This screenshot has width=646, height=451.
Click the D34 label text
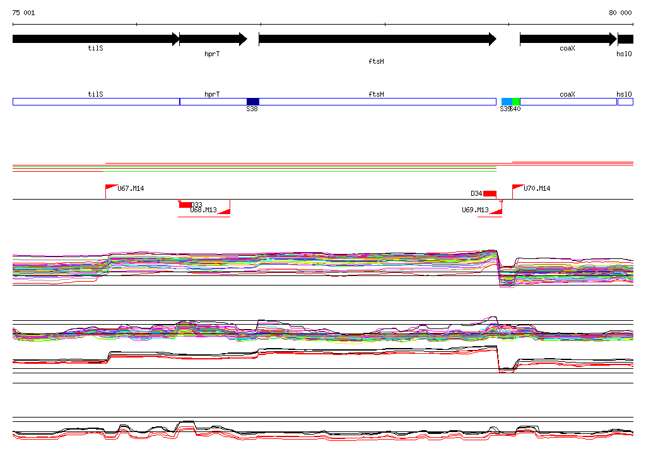click(476, 193)
